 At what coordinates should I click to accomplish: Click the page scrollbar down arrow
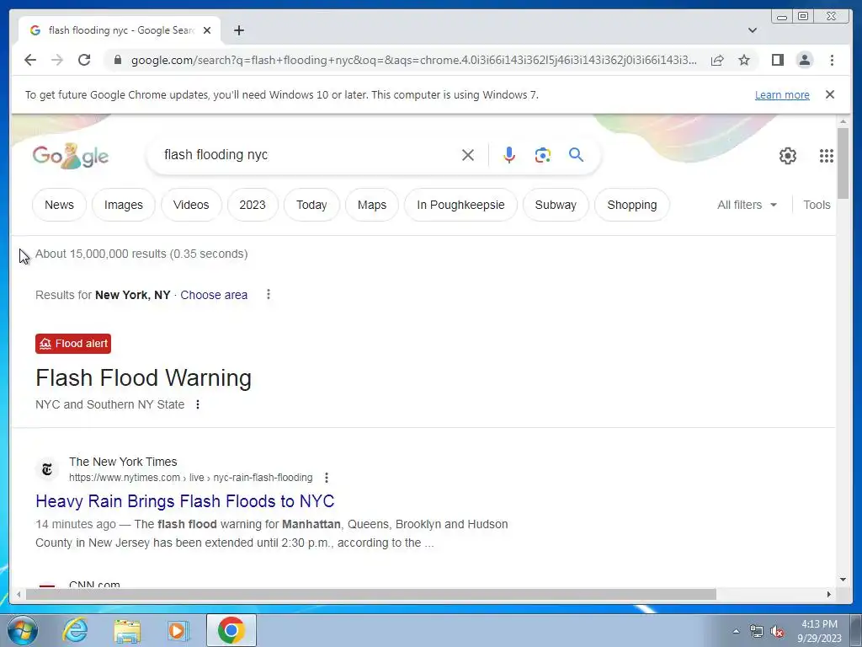point(843,580)
